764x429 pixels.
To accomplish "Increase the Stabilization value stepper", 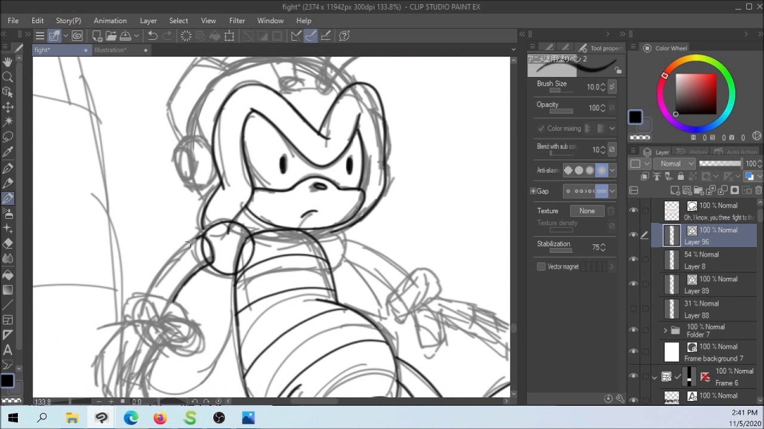I will 603,245.
